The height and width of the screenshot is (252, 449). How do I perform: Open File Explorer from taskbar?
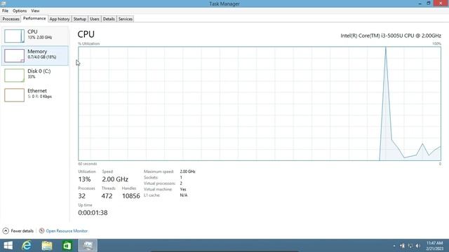pos(47,246)
